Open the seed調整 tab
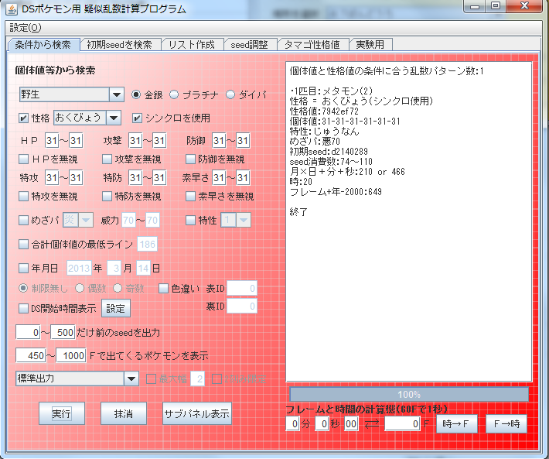This screenshot has height=459, width=549. pos(249,44)
